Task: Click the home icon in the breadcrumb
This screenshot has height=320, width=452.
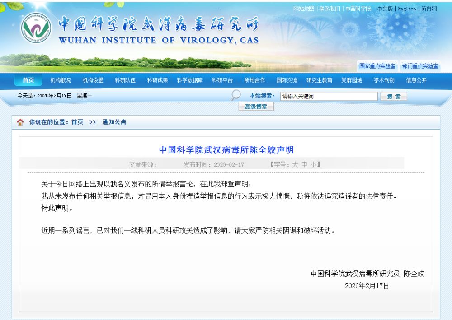Action: [20, 122]
